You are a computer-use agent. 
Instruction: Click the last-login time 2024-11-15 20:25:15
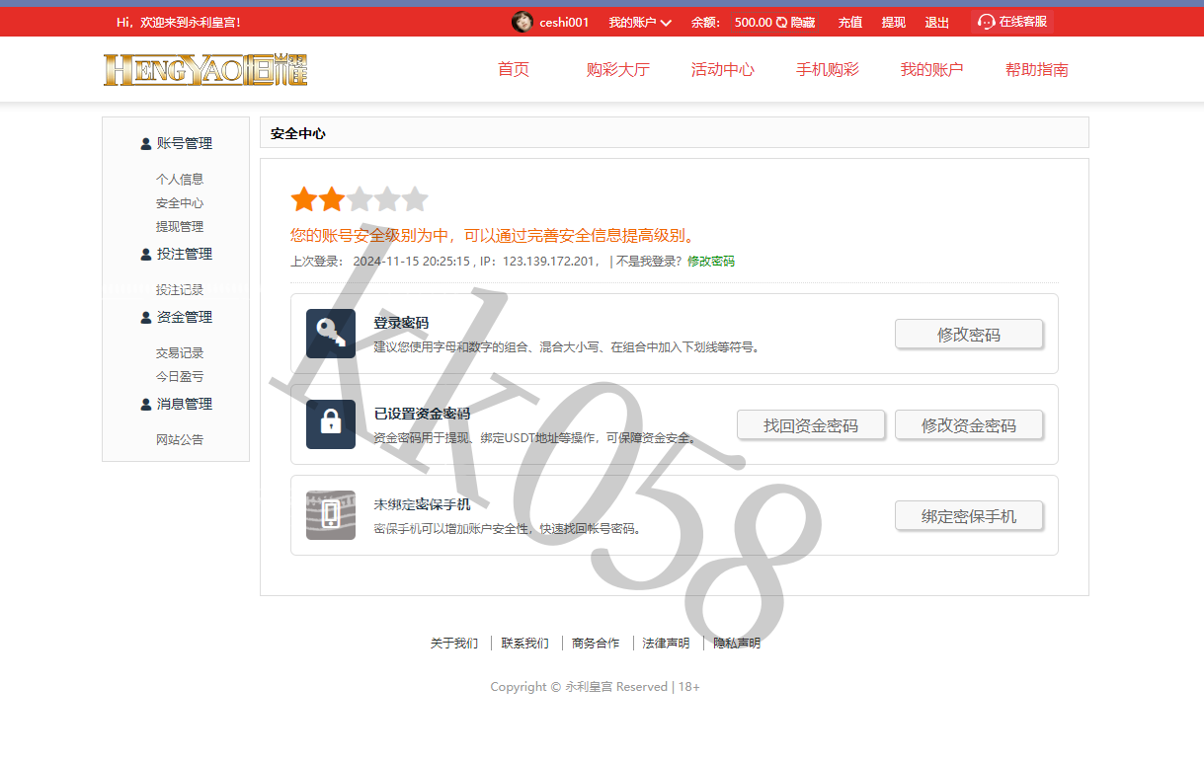411,262
